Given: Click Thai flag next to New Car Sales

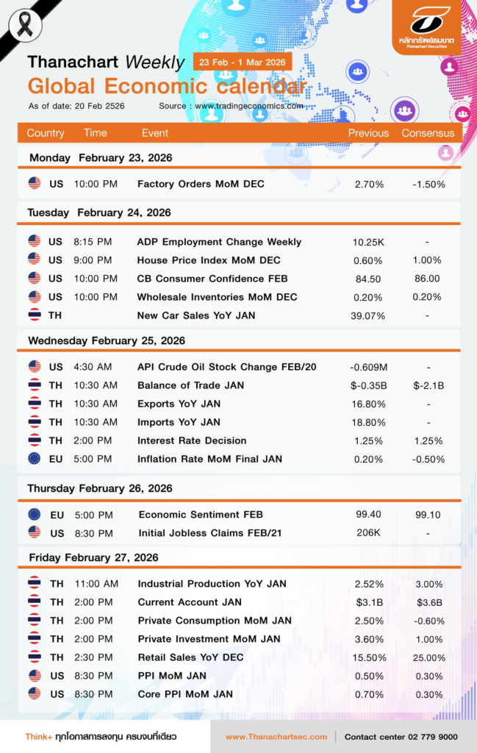Looking at the screenshot, I should pos(35,315).
